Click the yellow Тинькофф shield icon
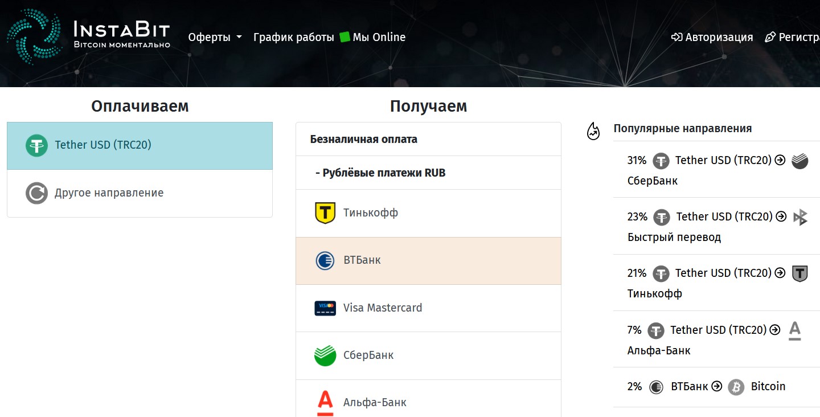The width and height of the screenshot is (820, 417). click(x=325, y=213)
